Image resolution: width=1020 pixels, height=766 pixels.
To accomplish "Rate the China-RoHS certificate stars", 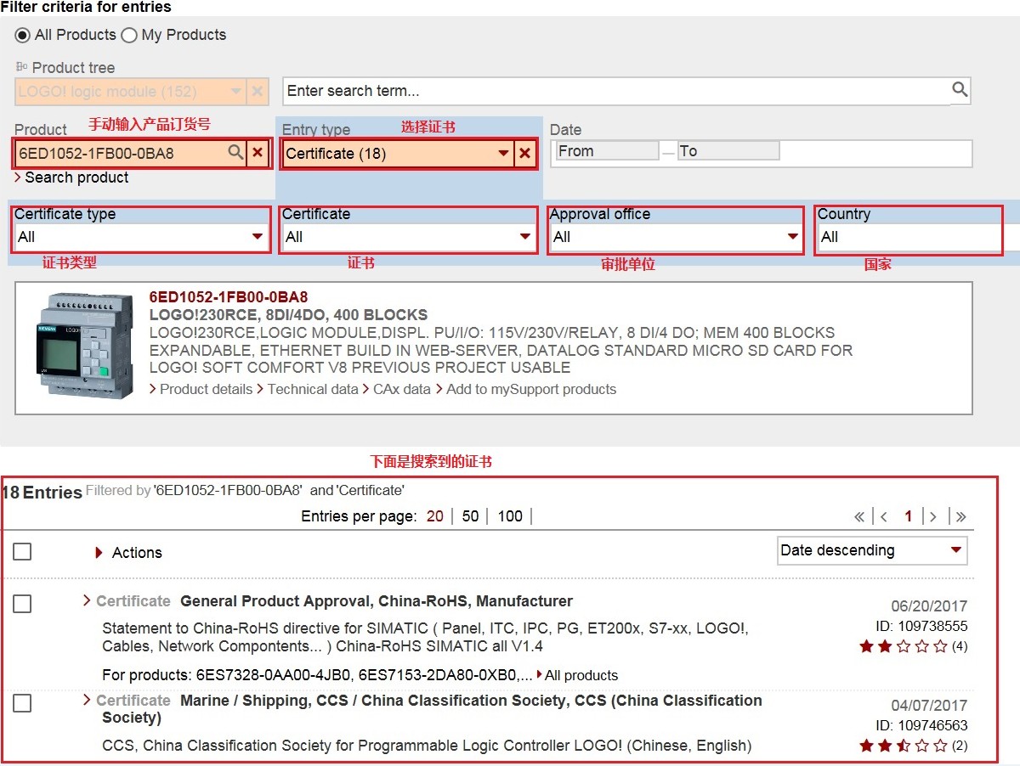I will (x=903, y=646).
